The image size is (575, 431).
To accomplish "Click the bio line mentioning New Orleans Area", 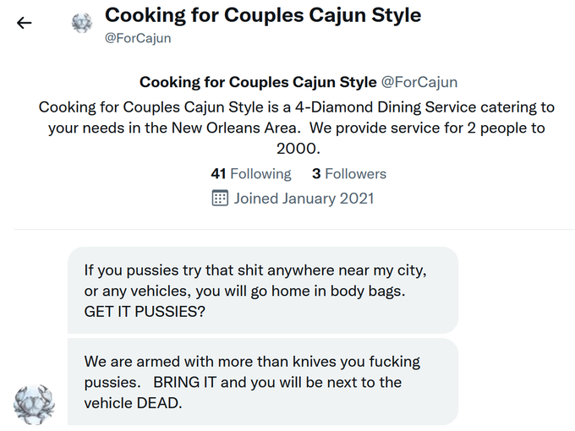I will [297, 128].
